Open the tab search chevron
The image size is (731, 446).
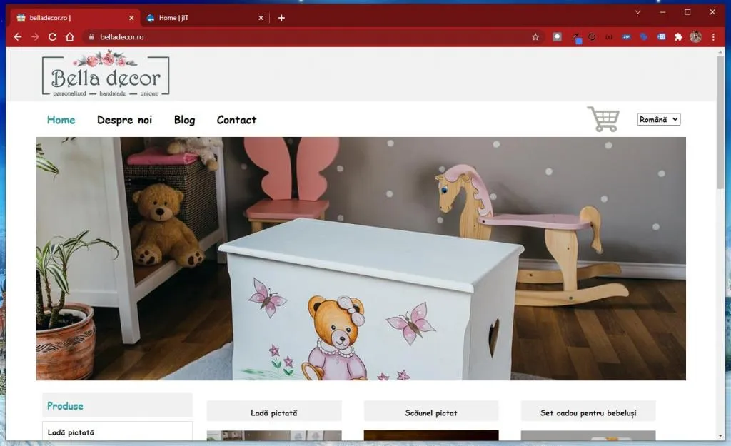pos(637,12)
